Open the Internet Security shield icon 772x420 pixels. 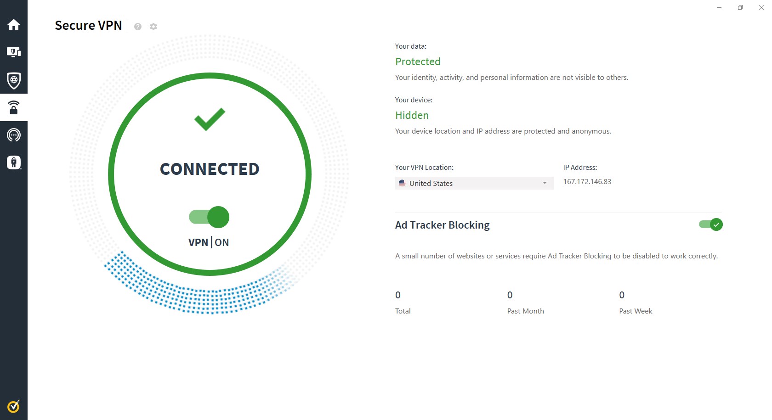(14, 80)
